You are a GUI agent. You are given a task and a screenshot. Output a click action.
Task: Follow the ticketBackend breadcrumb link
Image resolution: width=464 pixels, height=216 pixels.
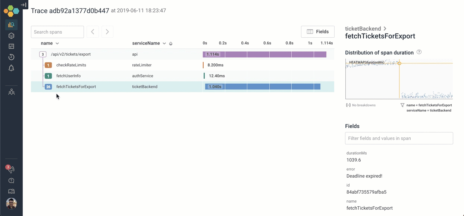click(x=363, y=29)
